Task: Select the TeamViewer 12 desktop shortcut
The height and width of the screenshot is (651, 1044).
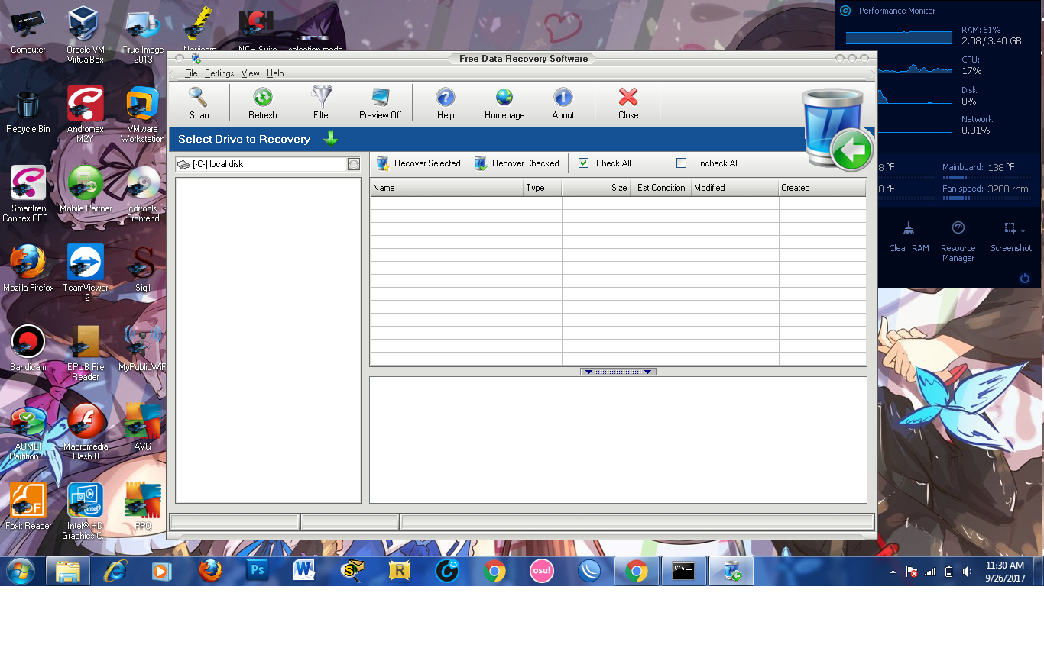Action: point(85,273)
